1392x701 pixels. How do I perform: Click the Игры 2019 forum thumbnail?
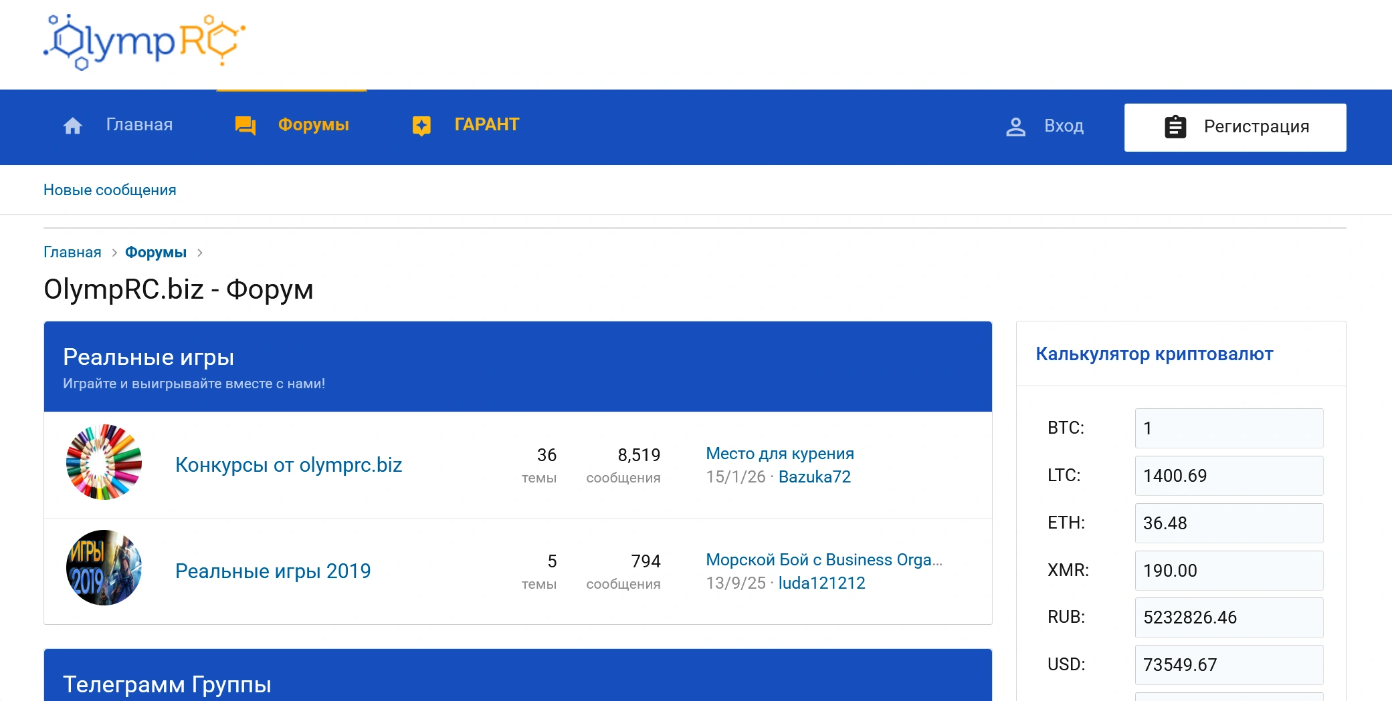coord(104,568)
